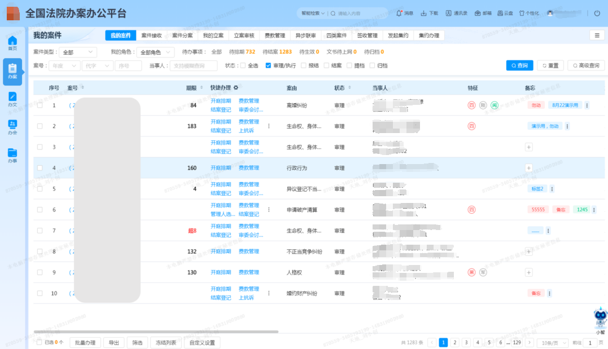Click the 查询 search button
This screenshot has width=608, height=349.
tap(519, 65)
